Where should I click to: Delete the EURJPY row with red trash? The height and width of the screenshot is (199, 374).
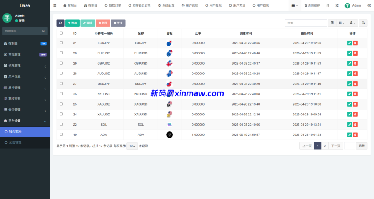point(355,43)
